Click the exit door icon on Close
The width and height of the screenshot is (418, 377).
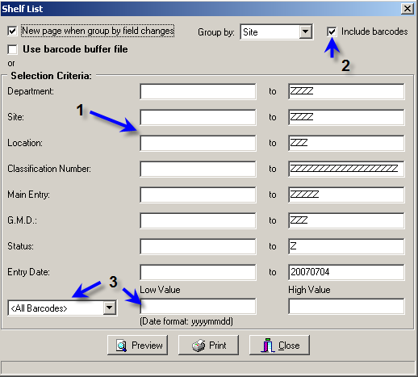(267, 346)
